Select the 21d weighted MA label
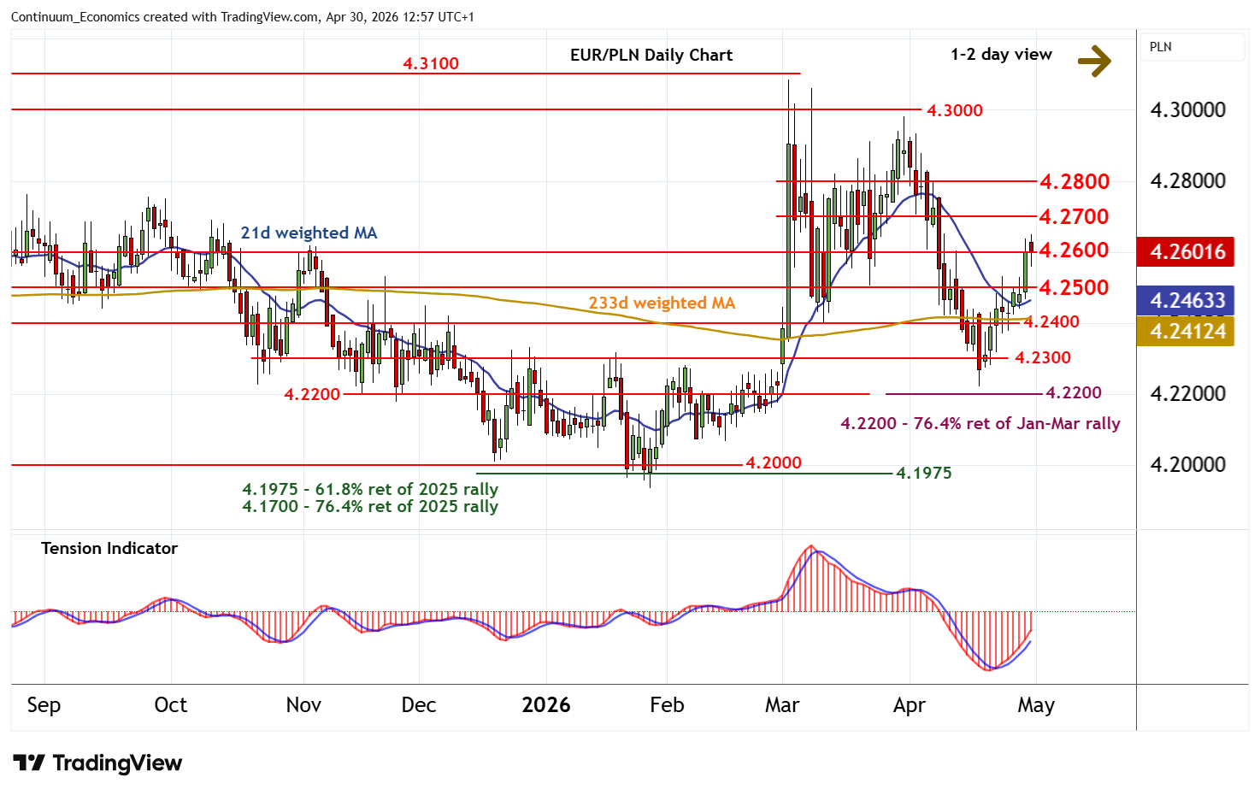Viewport: 1260px width, 795px height. coord(309,233)
